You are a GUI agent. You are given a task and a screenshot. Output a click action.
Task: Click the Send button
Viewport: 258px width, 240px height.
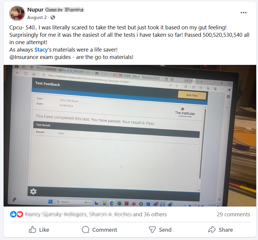click(160, 230)
